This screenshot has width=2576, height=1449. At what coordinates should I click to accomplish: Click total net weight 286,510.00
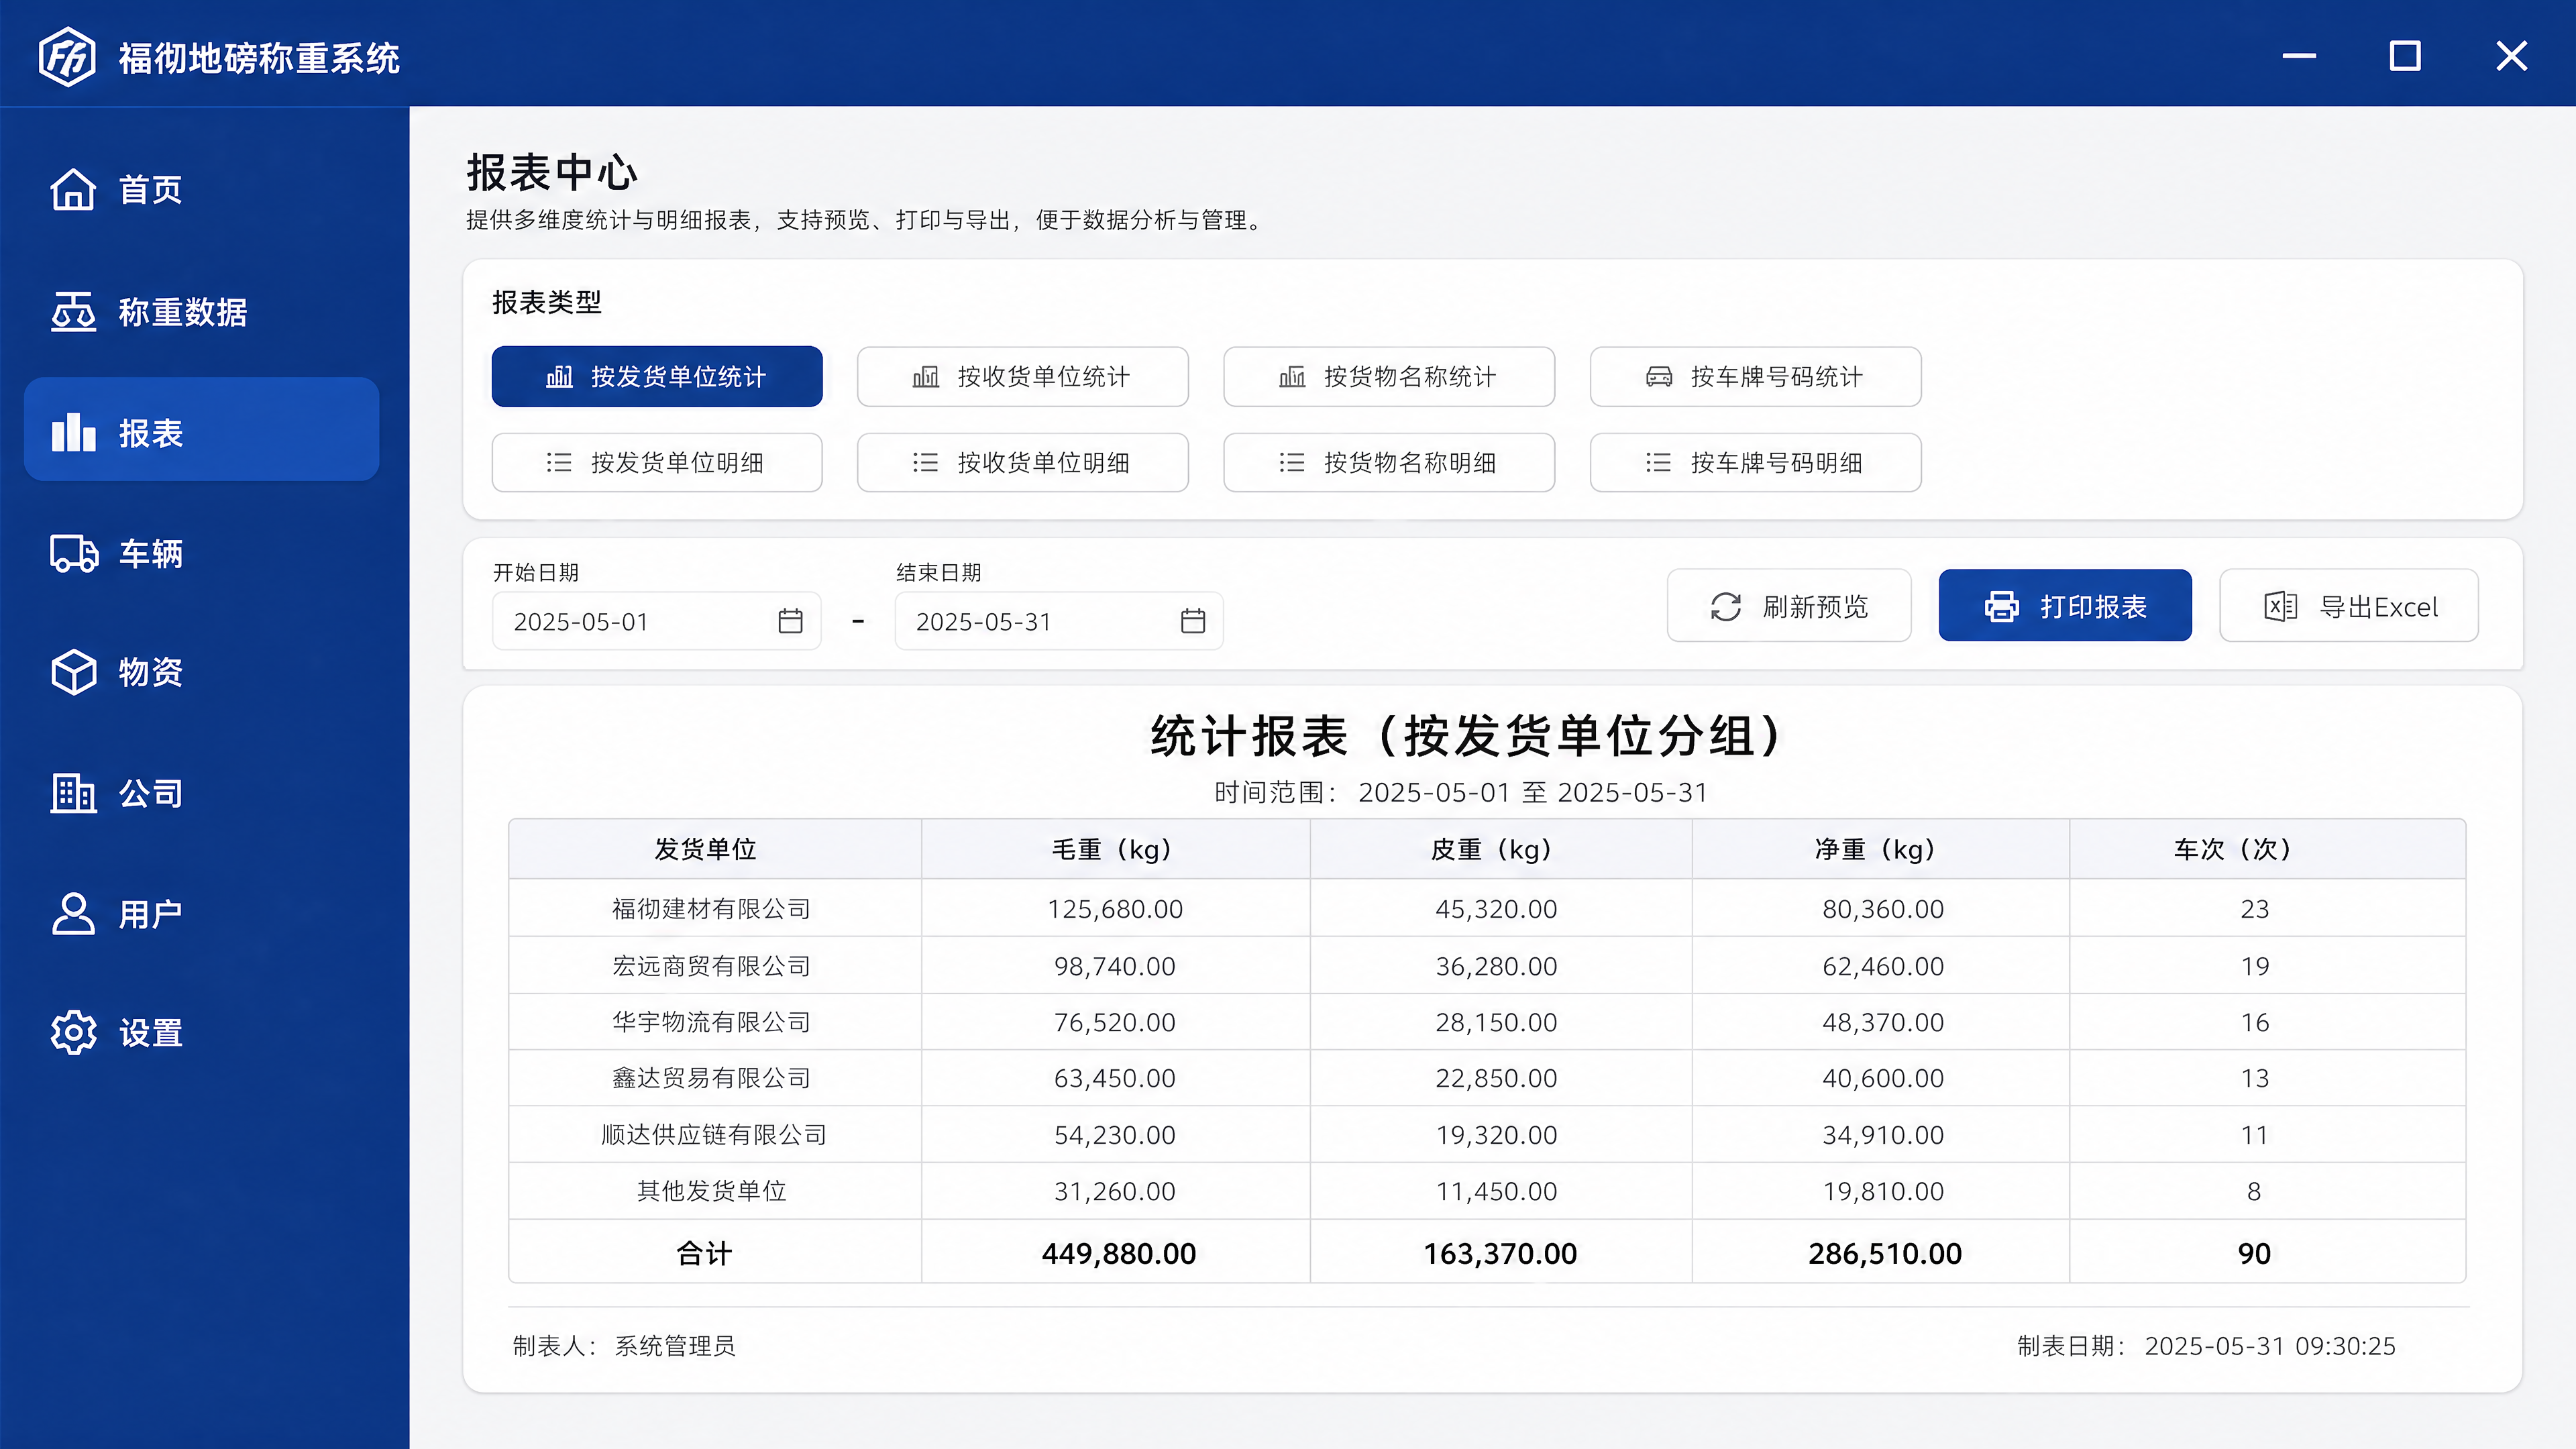(1885, 1253)
